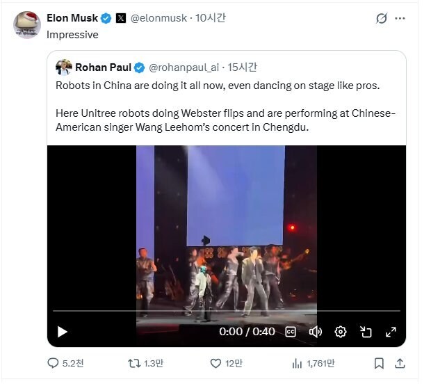Click the Grok icon beside the timestamp
This screenshot has width=431, height=386.
click(382, 19)
